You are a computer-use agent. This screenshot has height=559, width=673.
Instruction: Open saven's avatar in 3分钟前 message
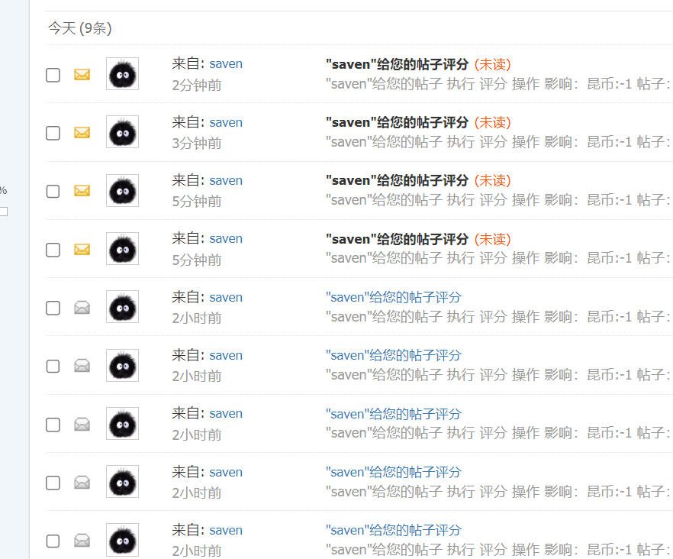(x=122, y=132)
